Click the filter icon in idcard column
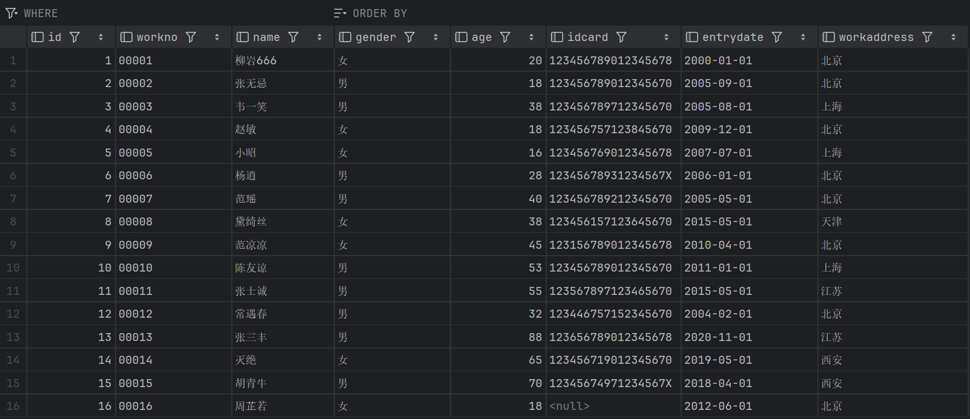Screen dimensions: 970x419 click(x=621, y=37)
